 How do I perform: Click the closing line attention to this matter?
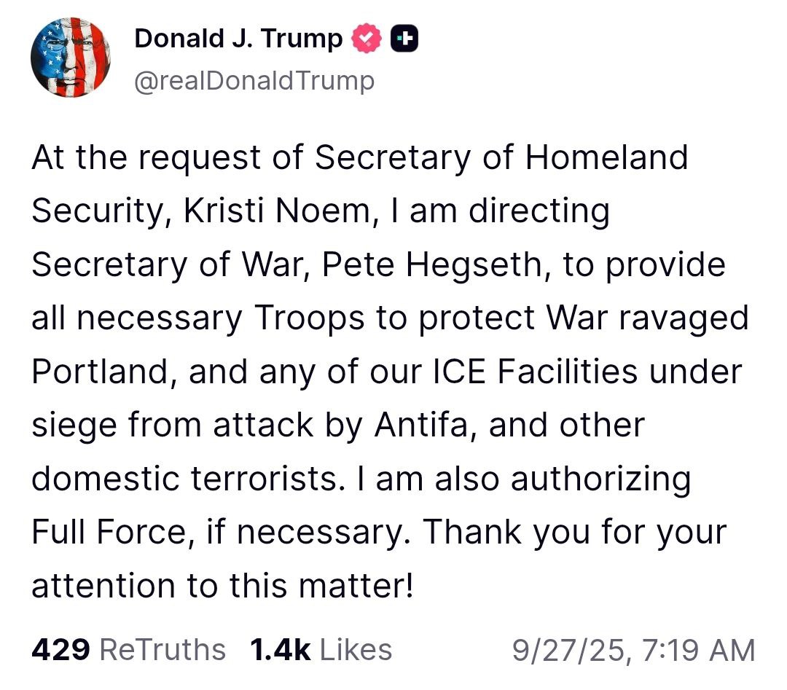click(x=222, y=586)
